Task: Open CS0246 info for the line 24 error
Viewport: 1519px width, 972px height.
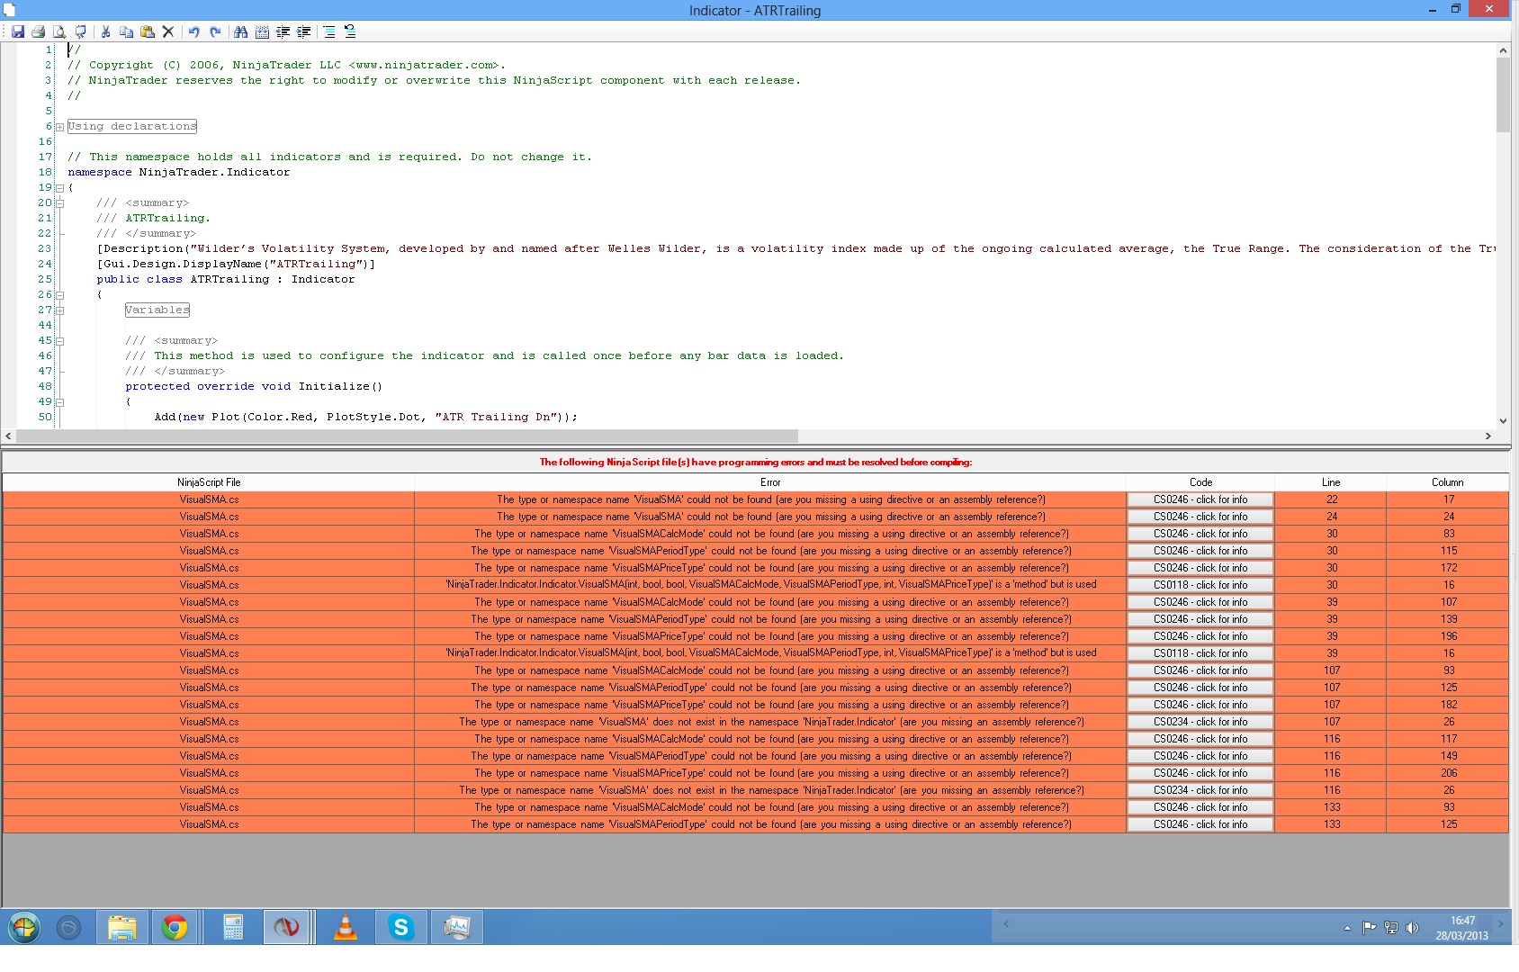Action: pyautogui.click(x=1200, y=517)
